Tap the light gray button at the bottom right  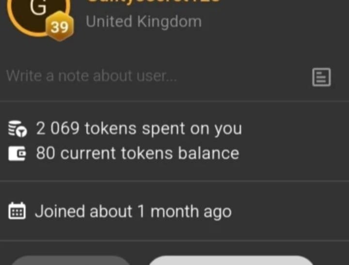pyautogui.click(x=232, y=260)
